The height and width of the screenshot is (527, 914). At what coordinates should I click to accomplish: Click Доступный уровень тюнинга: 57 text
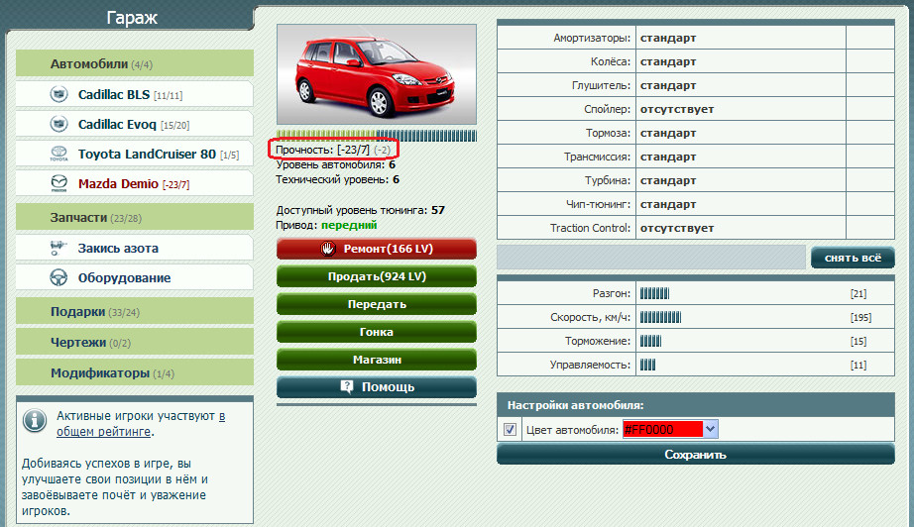tap(360, 210)
